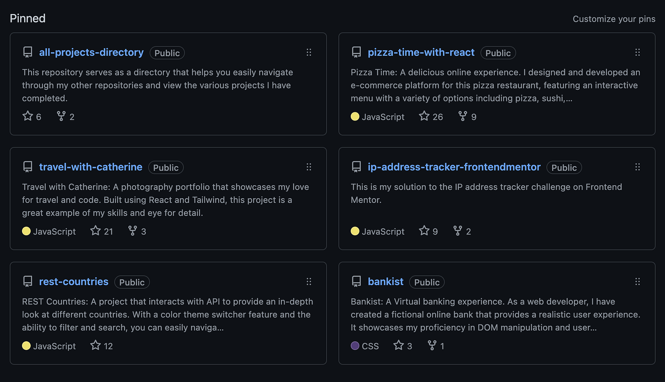
Task: Click Customize your pins
Action: [613, 19]
